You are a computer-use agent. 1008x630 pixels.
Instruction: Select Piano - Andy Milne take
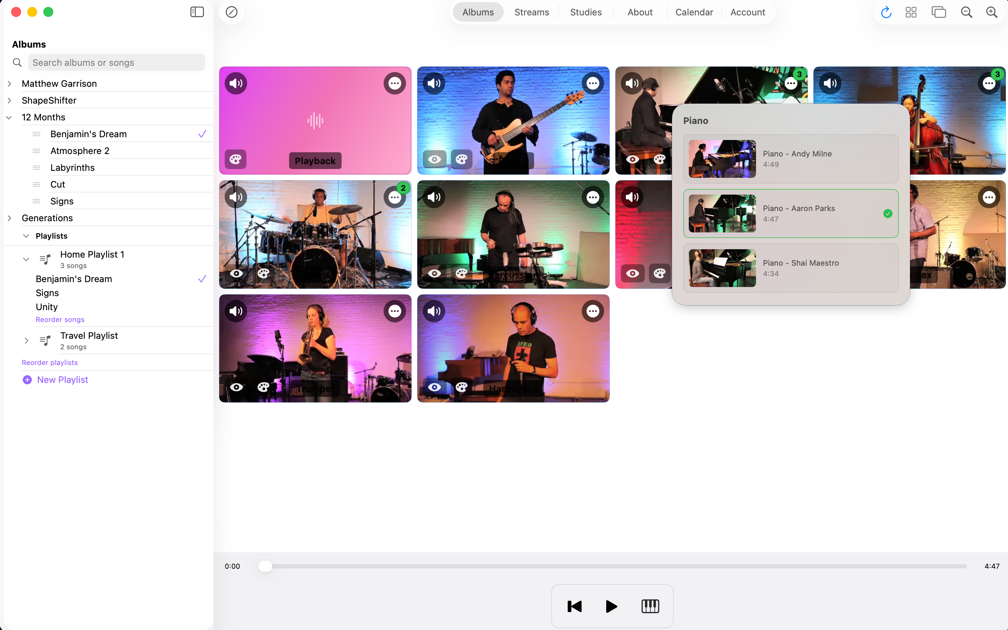coord(791,159)
